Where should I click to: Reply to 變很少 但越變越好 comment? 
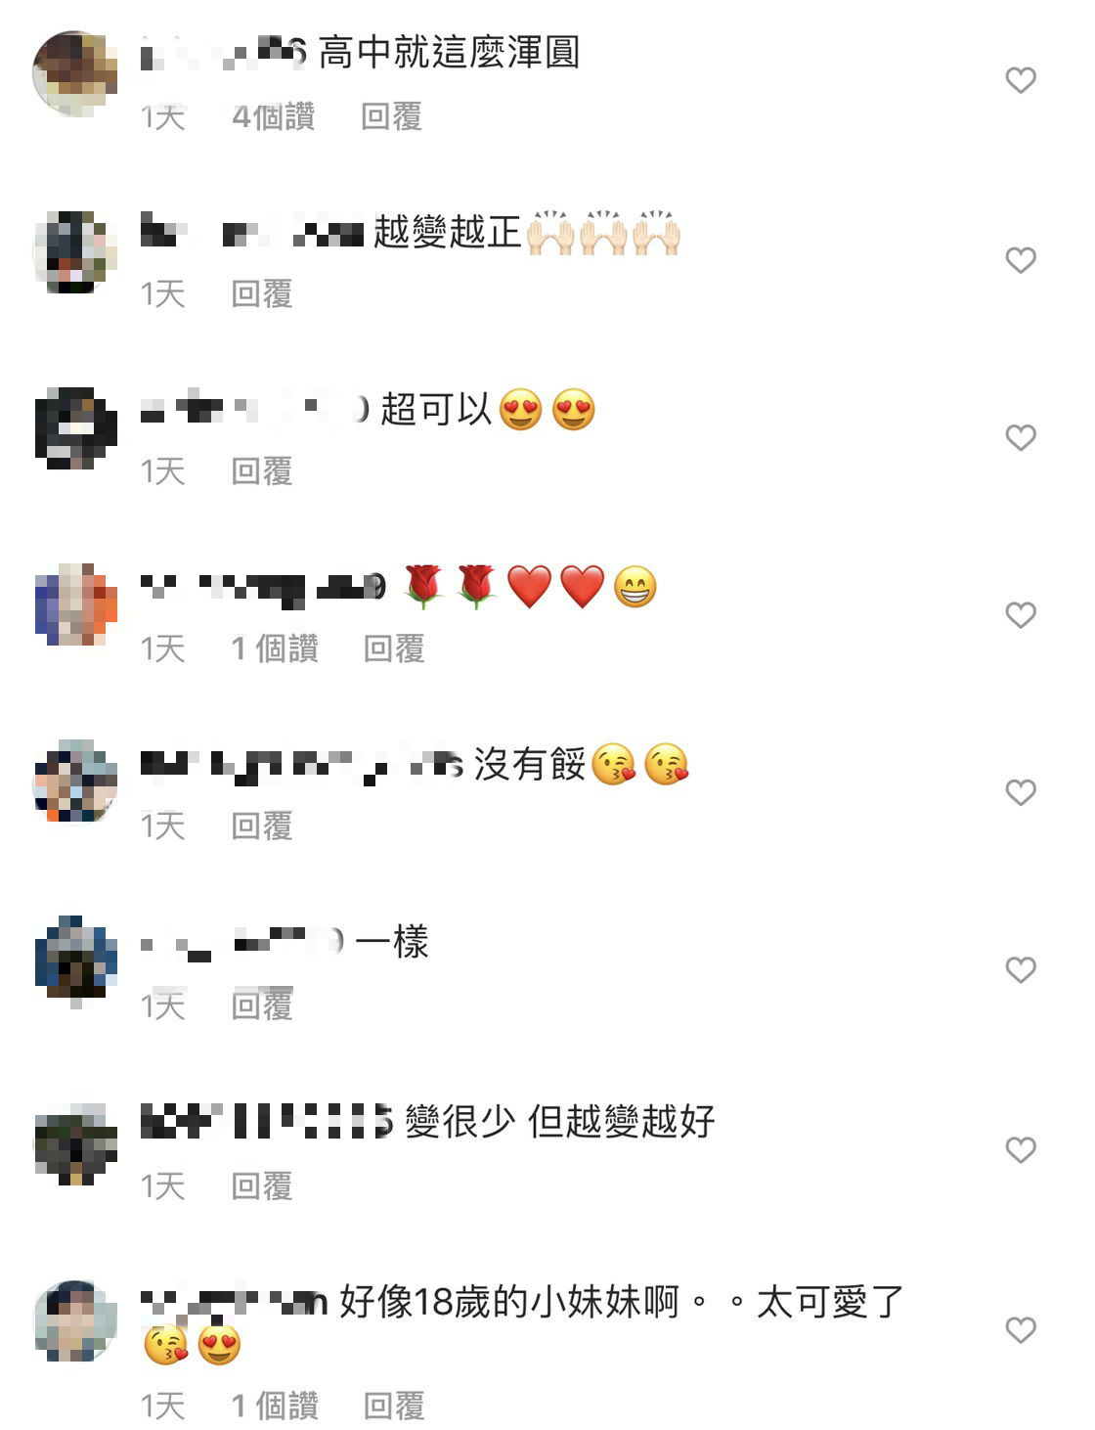point(262,1186)
